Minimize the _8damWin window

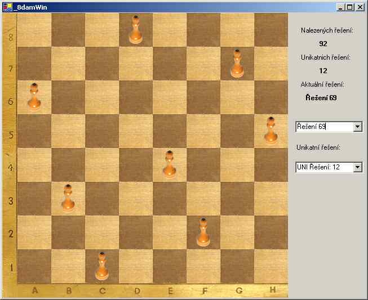click(340, 7)
